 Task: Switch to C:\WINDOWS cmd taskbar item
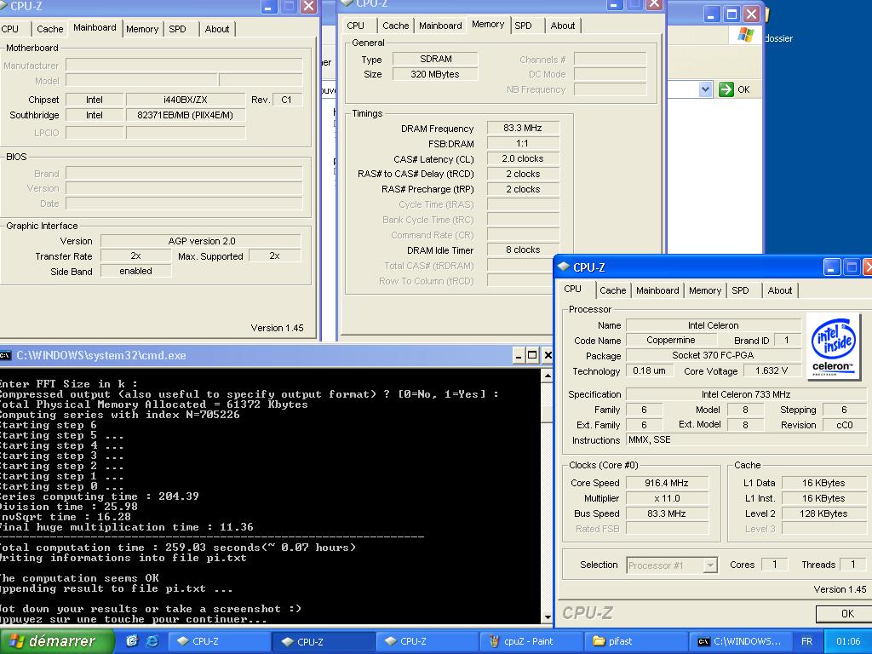coord(740,641)
